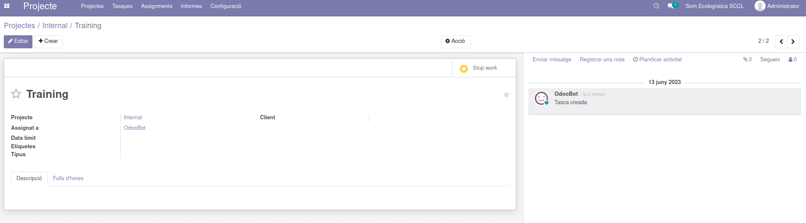Go to next record arrow
The image size is (806, 223).
[x=793, y=42]
